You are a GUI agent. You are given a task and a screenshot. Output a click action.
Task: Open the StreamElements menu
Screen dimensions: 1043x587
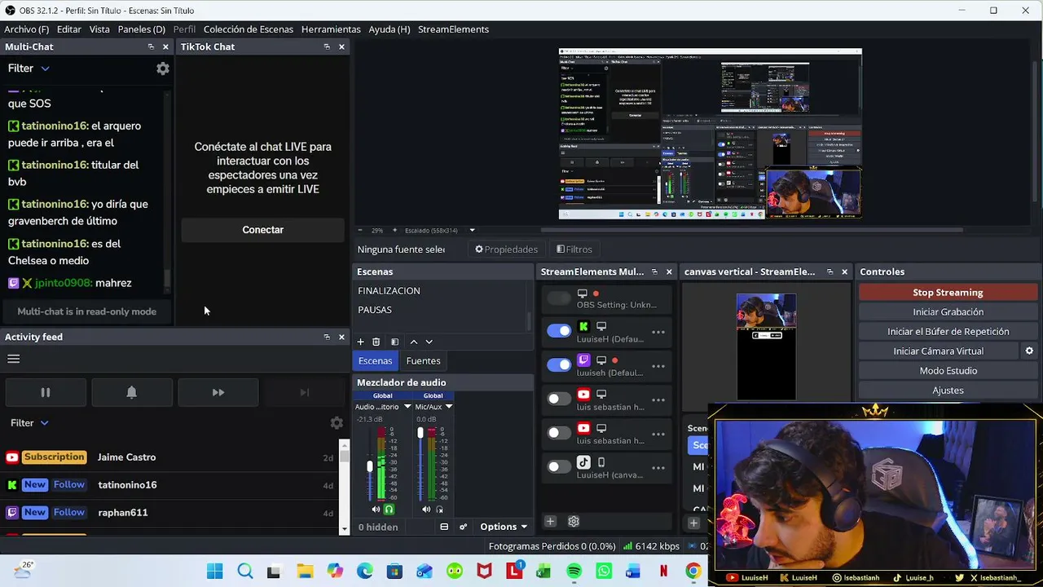[453, 29]
